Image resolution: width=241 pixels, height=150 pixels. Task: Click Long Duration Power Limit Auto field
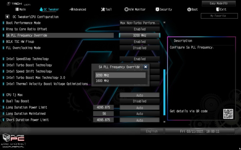(x=140, y=108)
